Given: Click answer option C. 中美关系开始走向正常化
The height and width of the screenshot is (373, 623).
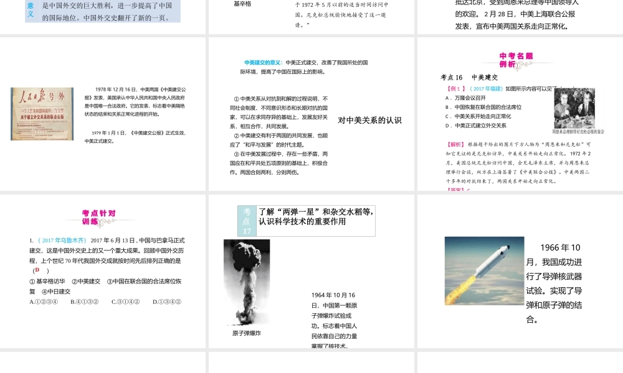Looking at the screenshot, I should point(478,116).
